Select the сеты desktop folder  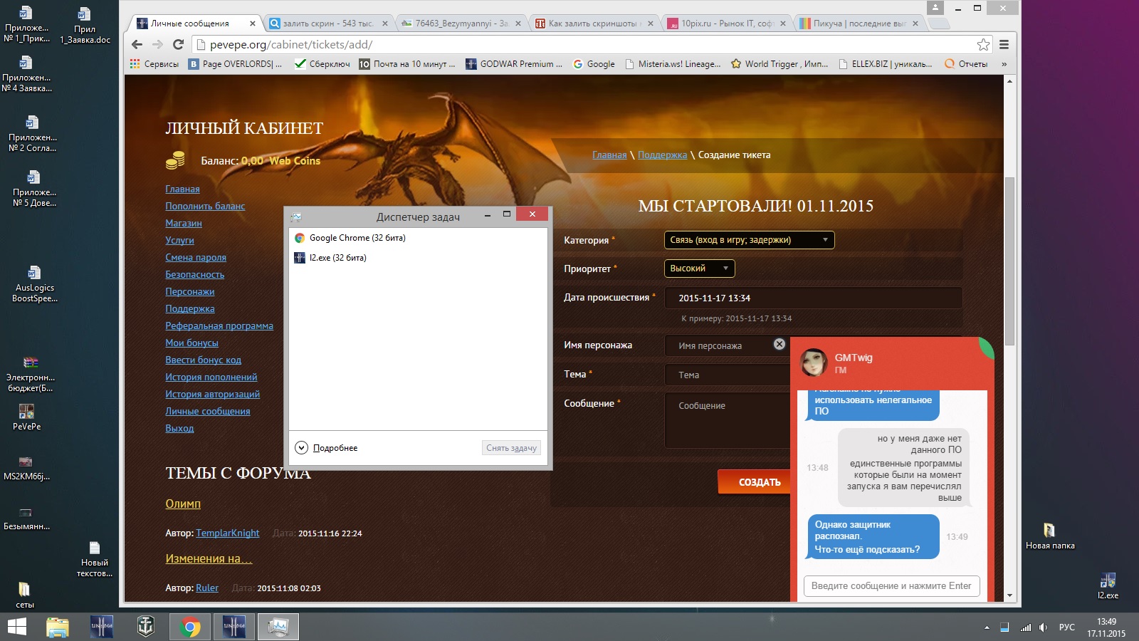[24, 595]
